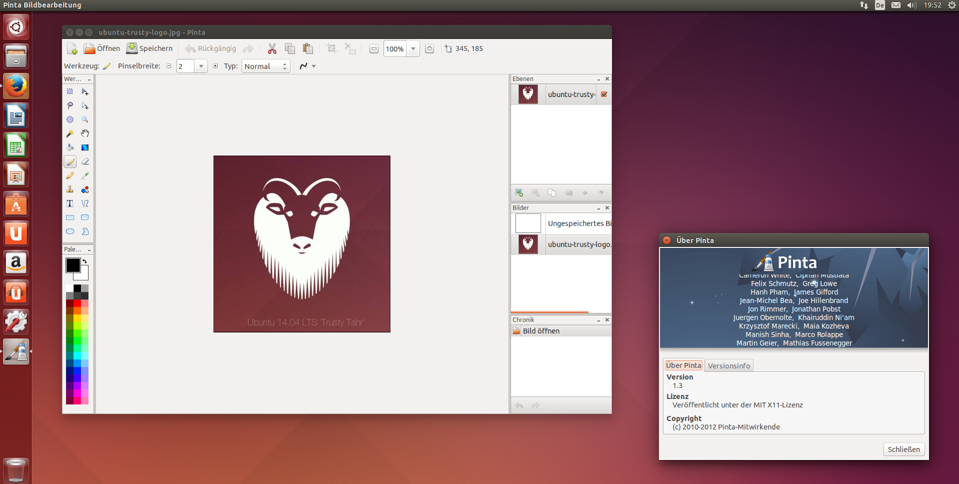Select the Text tool
959x484 pixels.
(x=70, y=204)
